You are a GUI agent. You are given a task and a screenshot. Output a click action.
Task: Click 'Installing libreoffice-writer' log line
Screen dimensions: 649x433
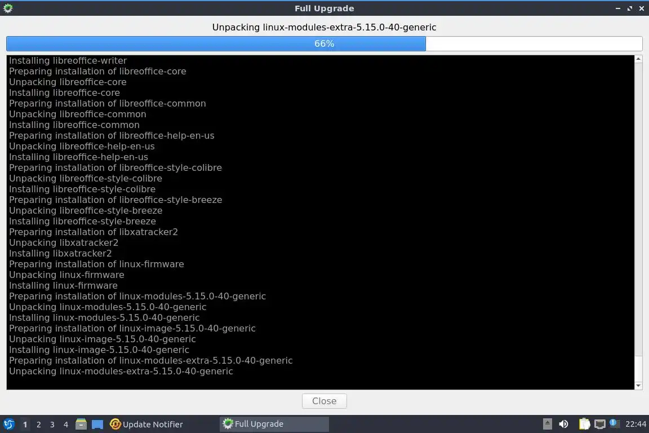point(68,60)
